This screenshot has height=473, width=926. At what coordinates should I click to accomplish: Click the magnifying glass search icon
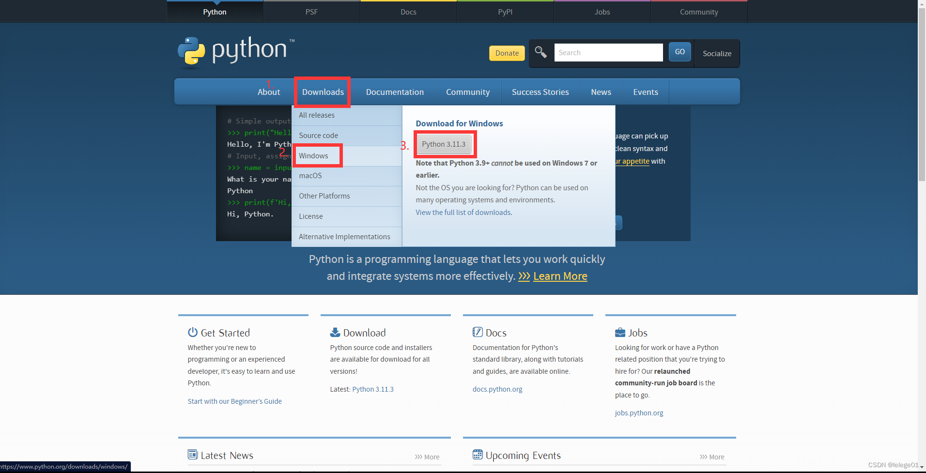coord(540,52)
